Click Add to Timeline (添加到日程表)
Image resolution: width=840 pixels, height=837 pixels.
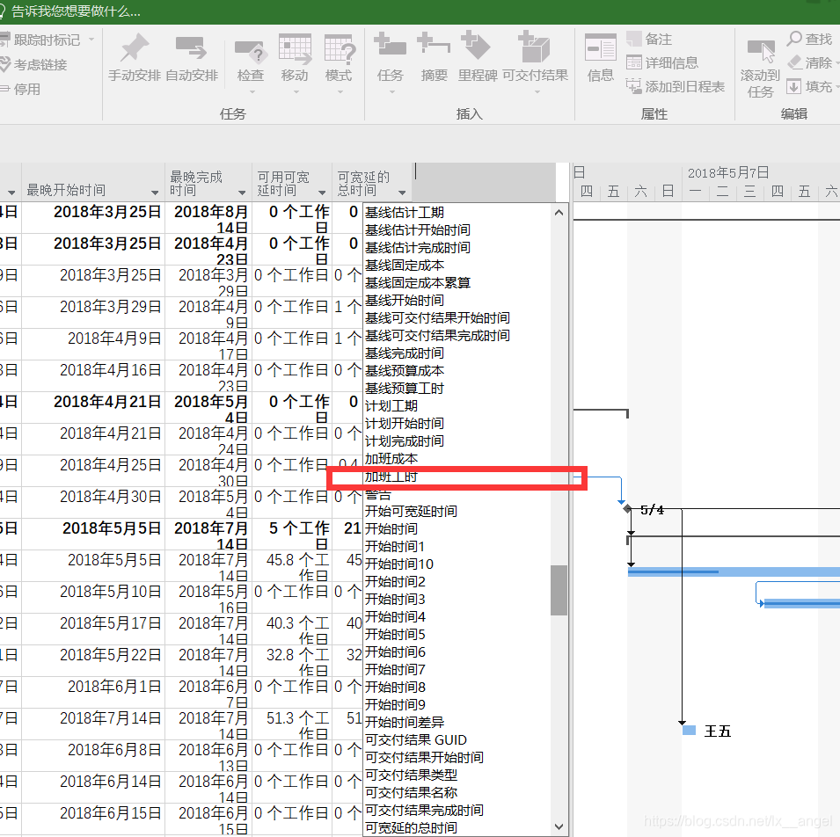[x=675, y=86]
